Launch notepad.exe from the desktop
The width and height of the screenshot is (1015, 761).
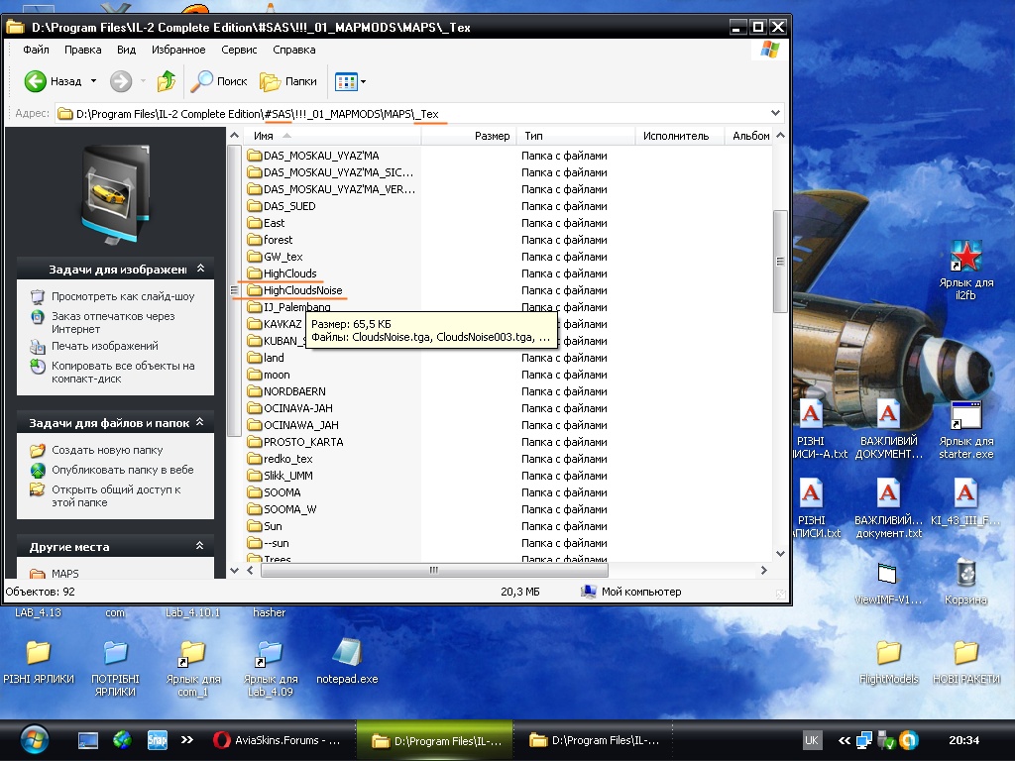347,653
